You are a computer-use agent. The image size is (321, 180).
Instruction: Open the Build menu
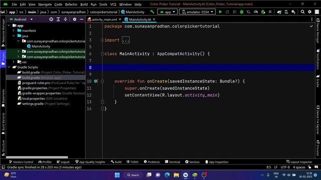pyautogui.click(x=84, y=4)
